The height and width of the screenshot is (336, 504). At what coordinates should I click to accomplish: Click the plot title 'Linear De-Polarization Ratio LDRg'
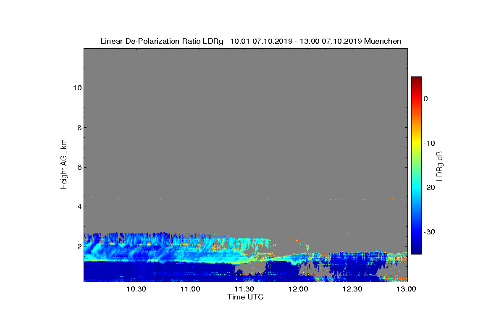(162, 41)
